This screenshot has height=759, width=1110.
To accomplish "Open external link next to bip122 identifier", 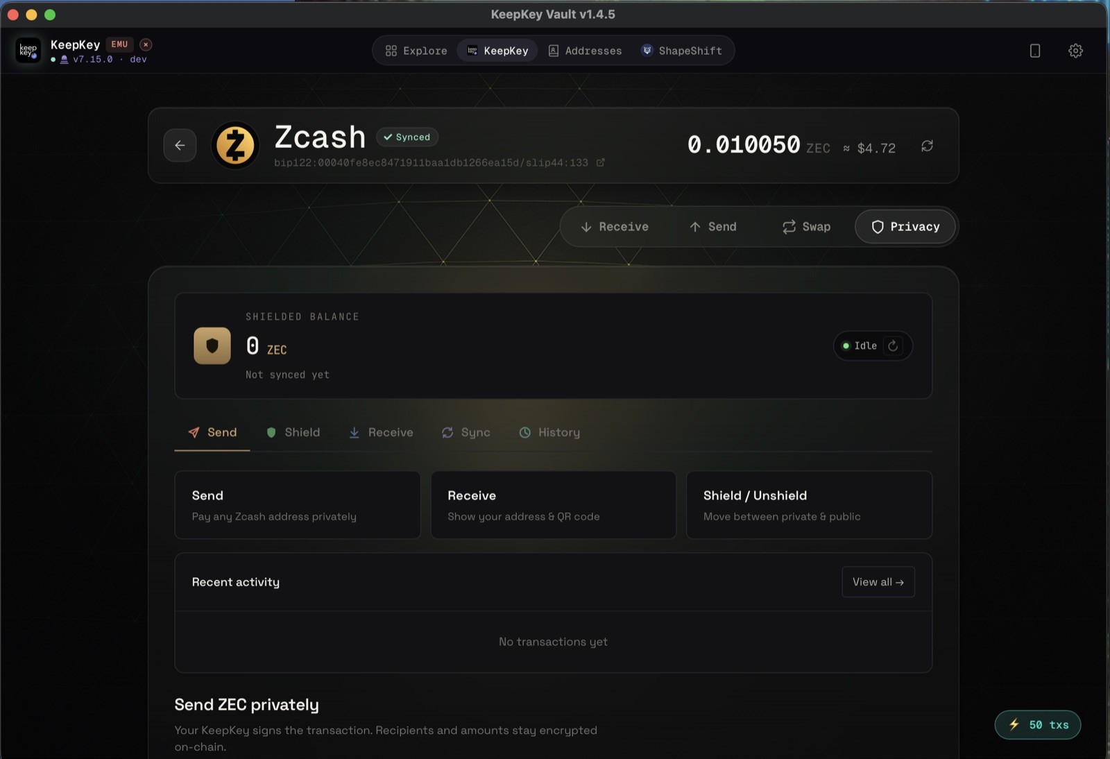I will pos(601,162).
